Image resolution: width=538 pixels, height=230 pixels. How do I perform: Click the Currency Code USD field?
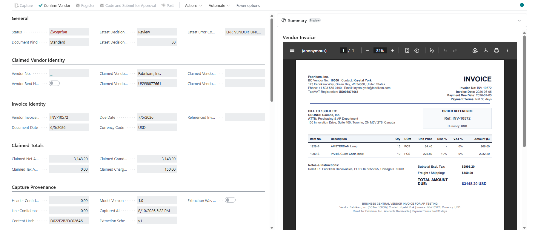click(157, 127)
